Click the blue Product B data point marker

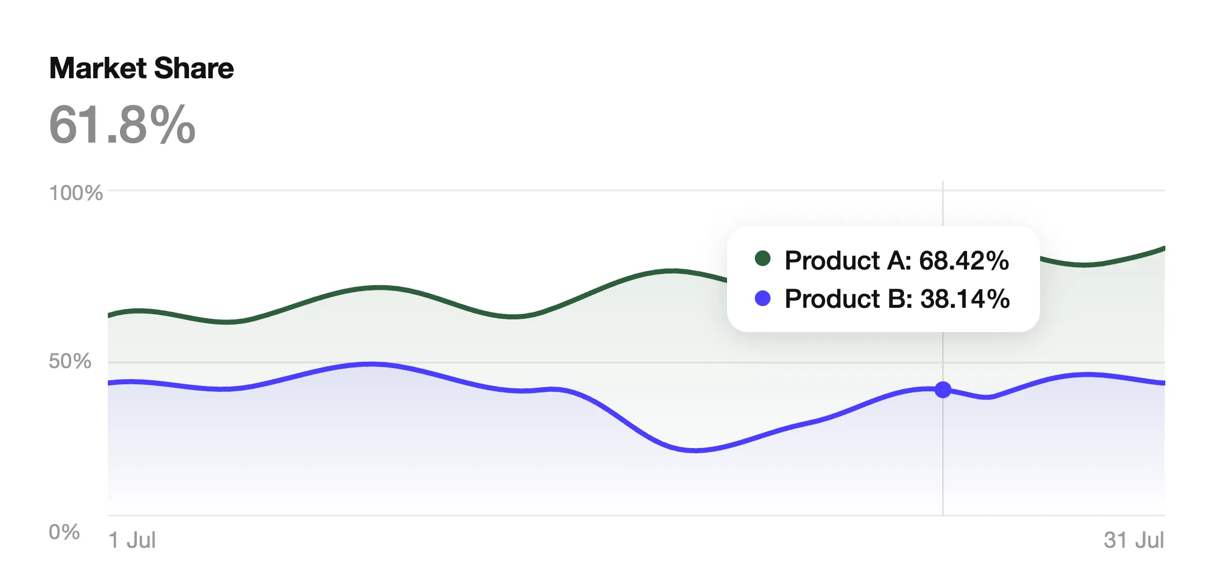pos(943,390)
